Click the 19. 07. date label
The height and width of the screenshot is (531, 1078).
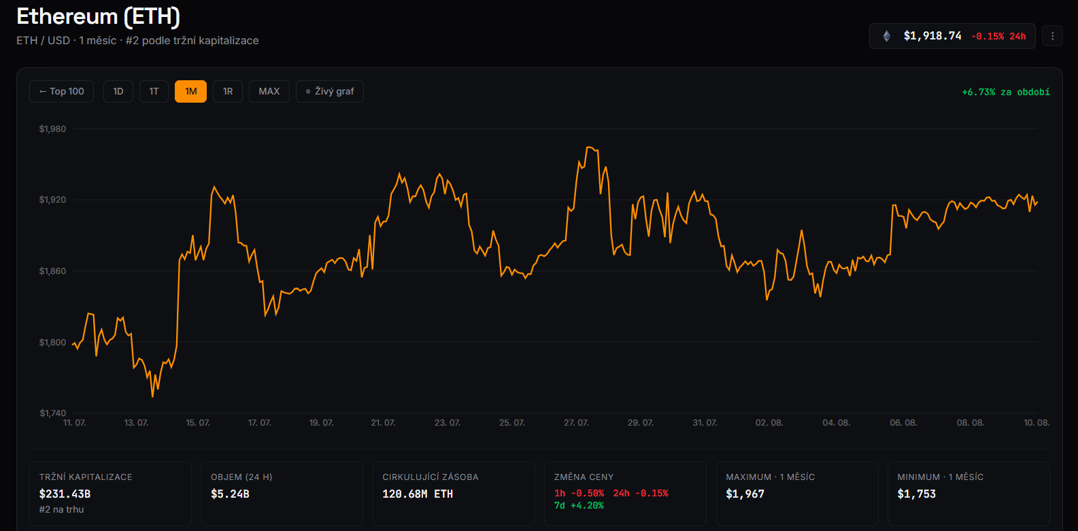click(322, 423)
